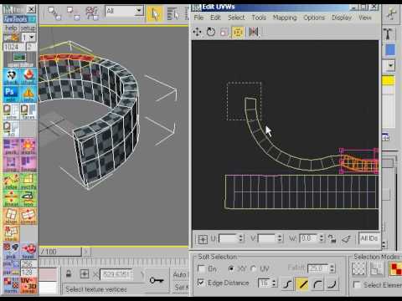Image resolution: width=402 pixels, height=301 pixels.
Task: Click the TexTools Ps edit icon
Action: click(x=11, y=94)
